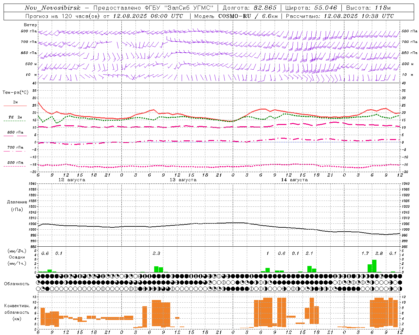Click the Модель COSMO-RU / 6.6км label
The image size is (419, 335).
pyautogui.click(x=236, y=16)
